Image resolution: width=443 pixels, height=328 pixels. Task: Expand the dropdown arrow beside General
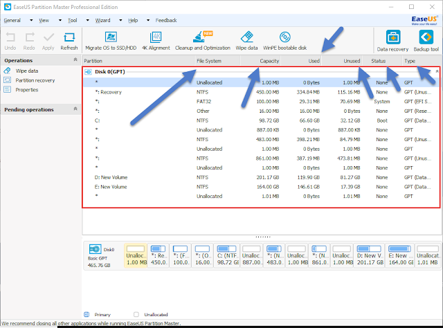pyautogui.click(x=31, y=20)
